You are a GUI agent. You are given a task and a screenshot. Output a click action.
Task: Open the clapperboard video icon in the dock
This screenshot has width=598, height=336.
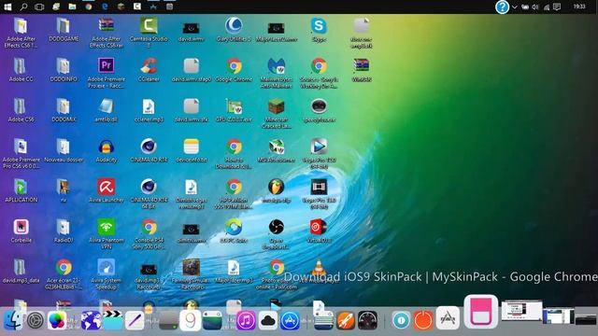pos(113,321)
